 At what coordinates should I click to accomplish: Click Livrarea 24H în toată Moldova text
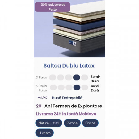coord(66,114)
